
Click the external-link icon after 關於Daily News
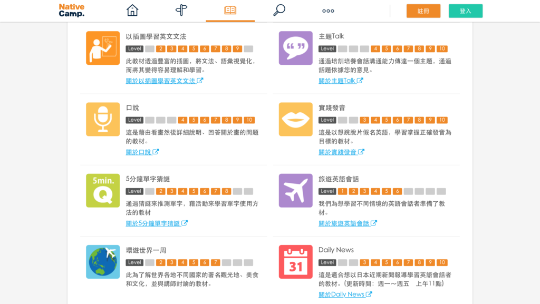[369, 294]
